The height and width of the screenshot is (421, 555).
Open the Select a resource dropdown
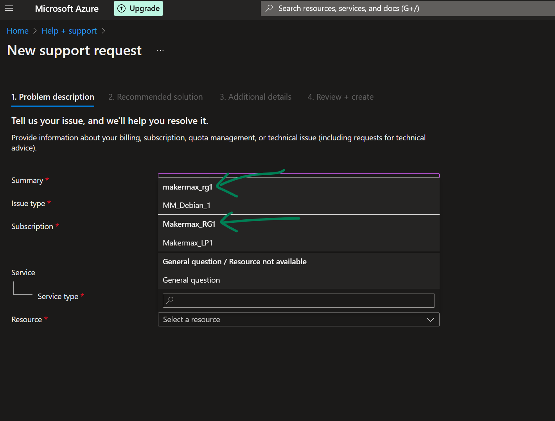[299, 319]
